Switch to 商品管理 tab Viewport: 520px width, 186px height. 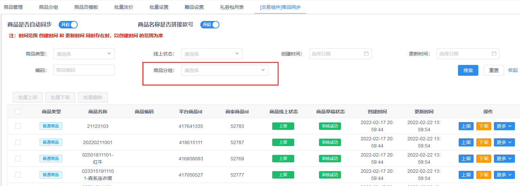click(13, 7)
